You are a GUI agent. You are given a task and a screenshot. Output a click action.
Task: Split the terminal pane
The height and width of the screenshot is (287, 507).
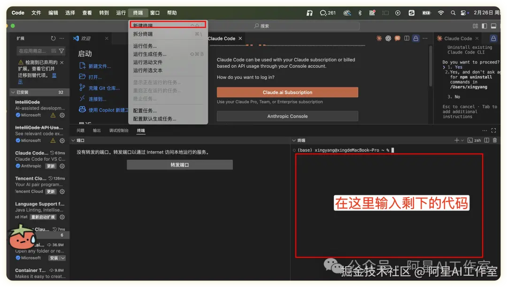pyautogui.click(x=487, y=140)
